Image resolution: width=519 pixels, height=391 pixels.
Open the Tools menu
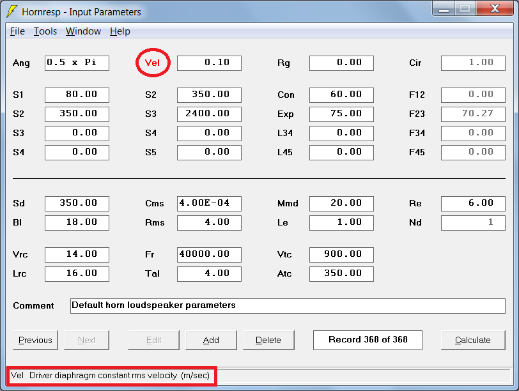click(x=45, y=31)
